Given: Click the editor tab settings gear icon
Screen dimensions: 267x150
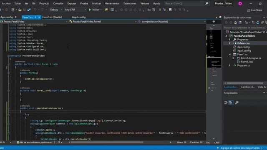Looking at the screenshot, I should coord(220,17).
